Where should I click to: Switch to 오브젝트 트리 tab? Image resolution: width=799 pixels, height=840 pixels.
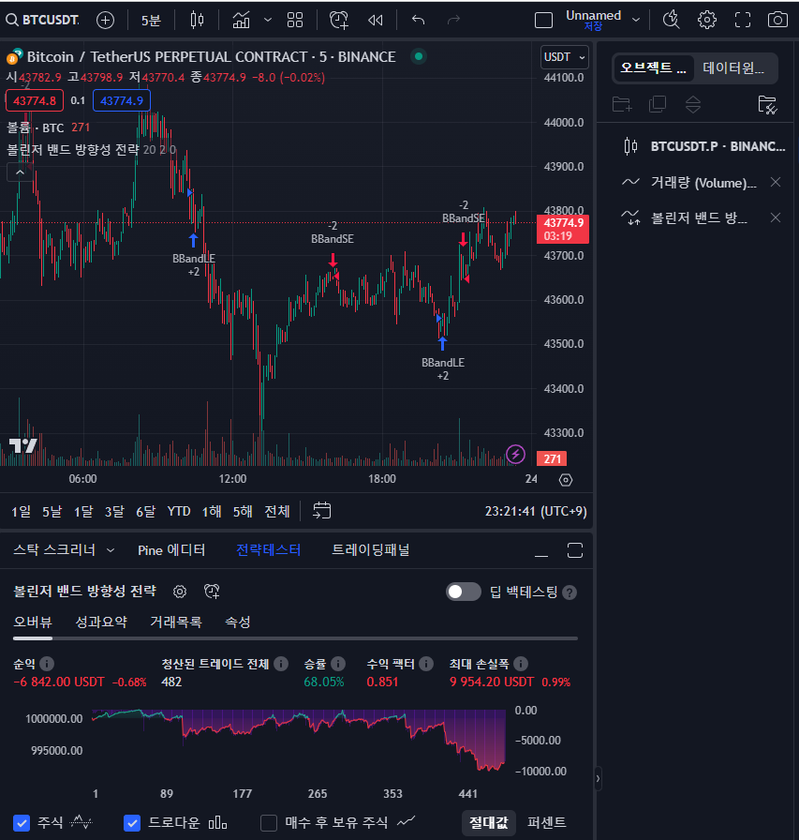(x=653, y=68)
